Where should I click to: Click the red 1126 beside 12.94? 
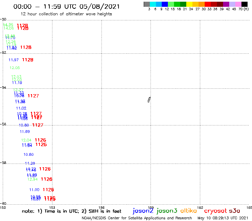tap(47, 179)
